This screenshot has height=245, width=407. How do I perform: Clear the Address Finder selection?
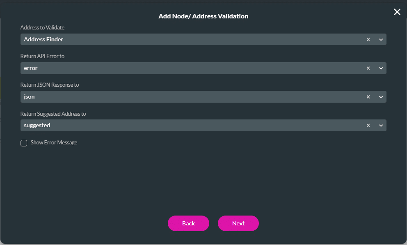tap(368, 39)
